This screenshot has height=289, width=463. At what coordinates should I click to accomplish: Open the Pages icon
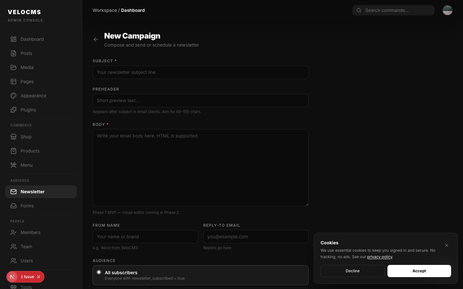(x=13, y=82)
